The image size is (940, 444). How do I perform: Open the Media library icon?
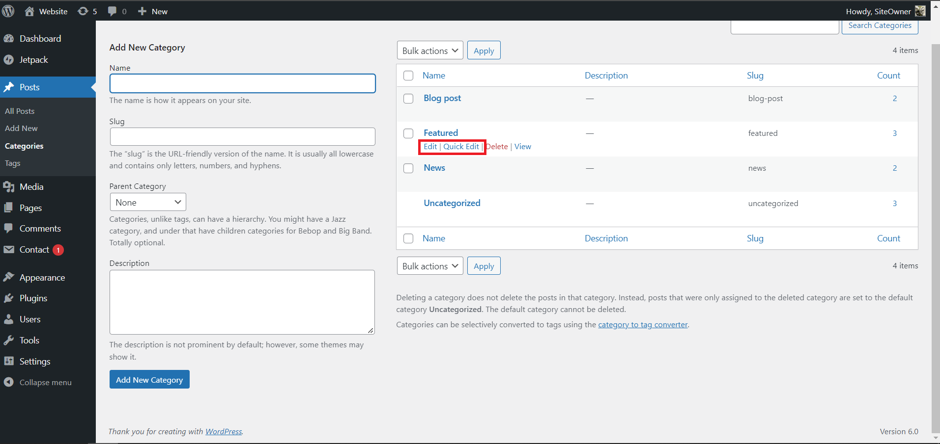pos(10,186)
